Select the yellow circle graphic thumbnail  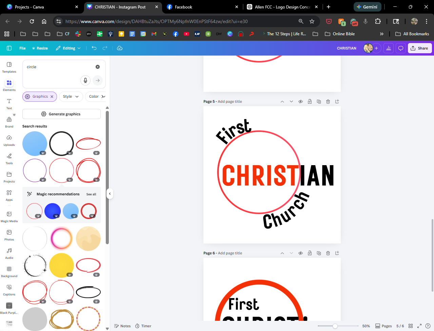coord(61,265)
